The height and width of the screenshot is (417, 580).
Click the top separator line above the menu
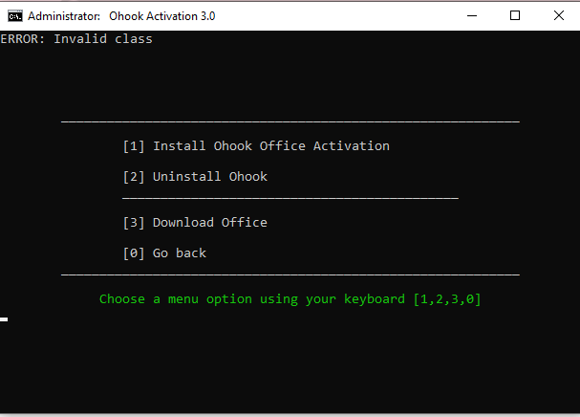(x=290, y=121)
